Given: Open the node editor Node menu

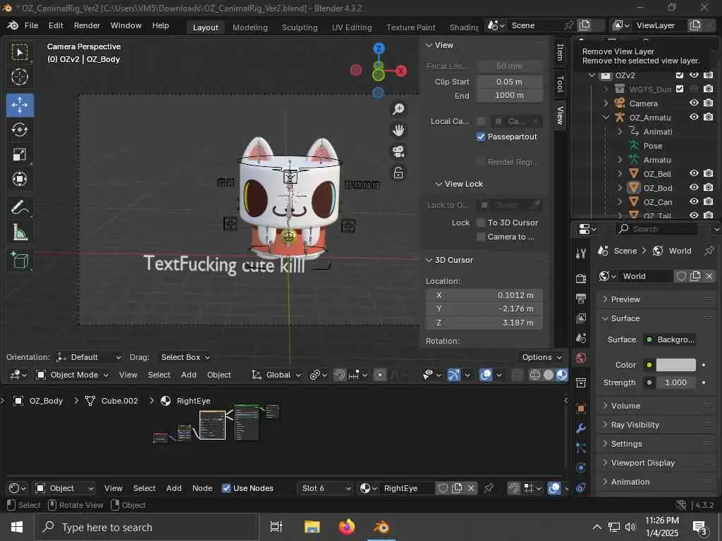Looking at the screenshot, I should coord(202,488).
